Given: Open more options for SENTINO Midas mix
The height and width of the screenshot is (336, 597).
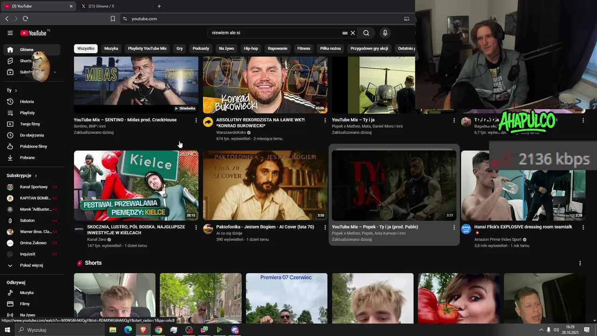Looking at the screenshot, I should click(196, 120).
